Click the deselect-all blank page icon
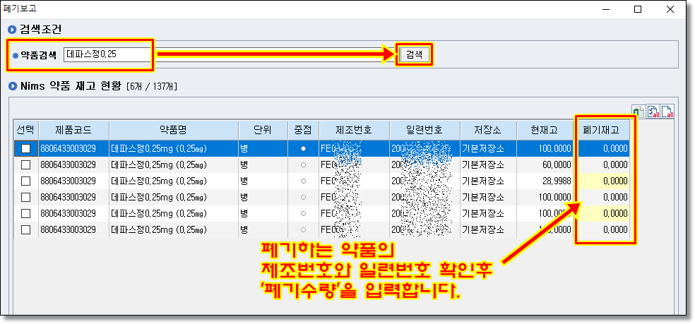The width and height of the screenshot is (695, 324). (667, 112)
